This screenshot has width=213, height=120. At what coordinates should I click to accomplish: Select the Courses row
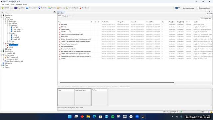point(135,59)
